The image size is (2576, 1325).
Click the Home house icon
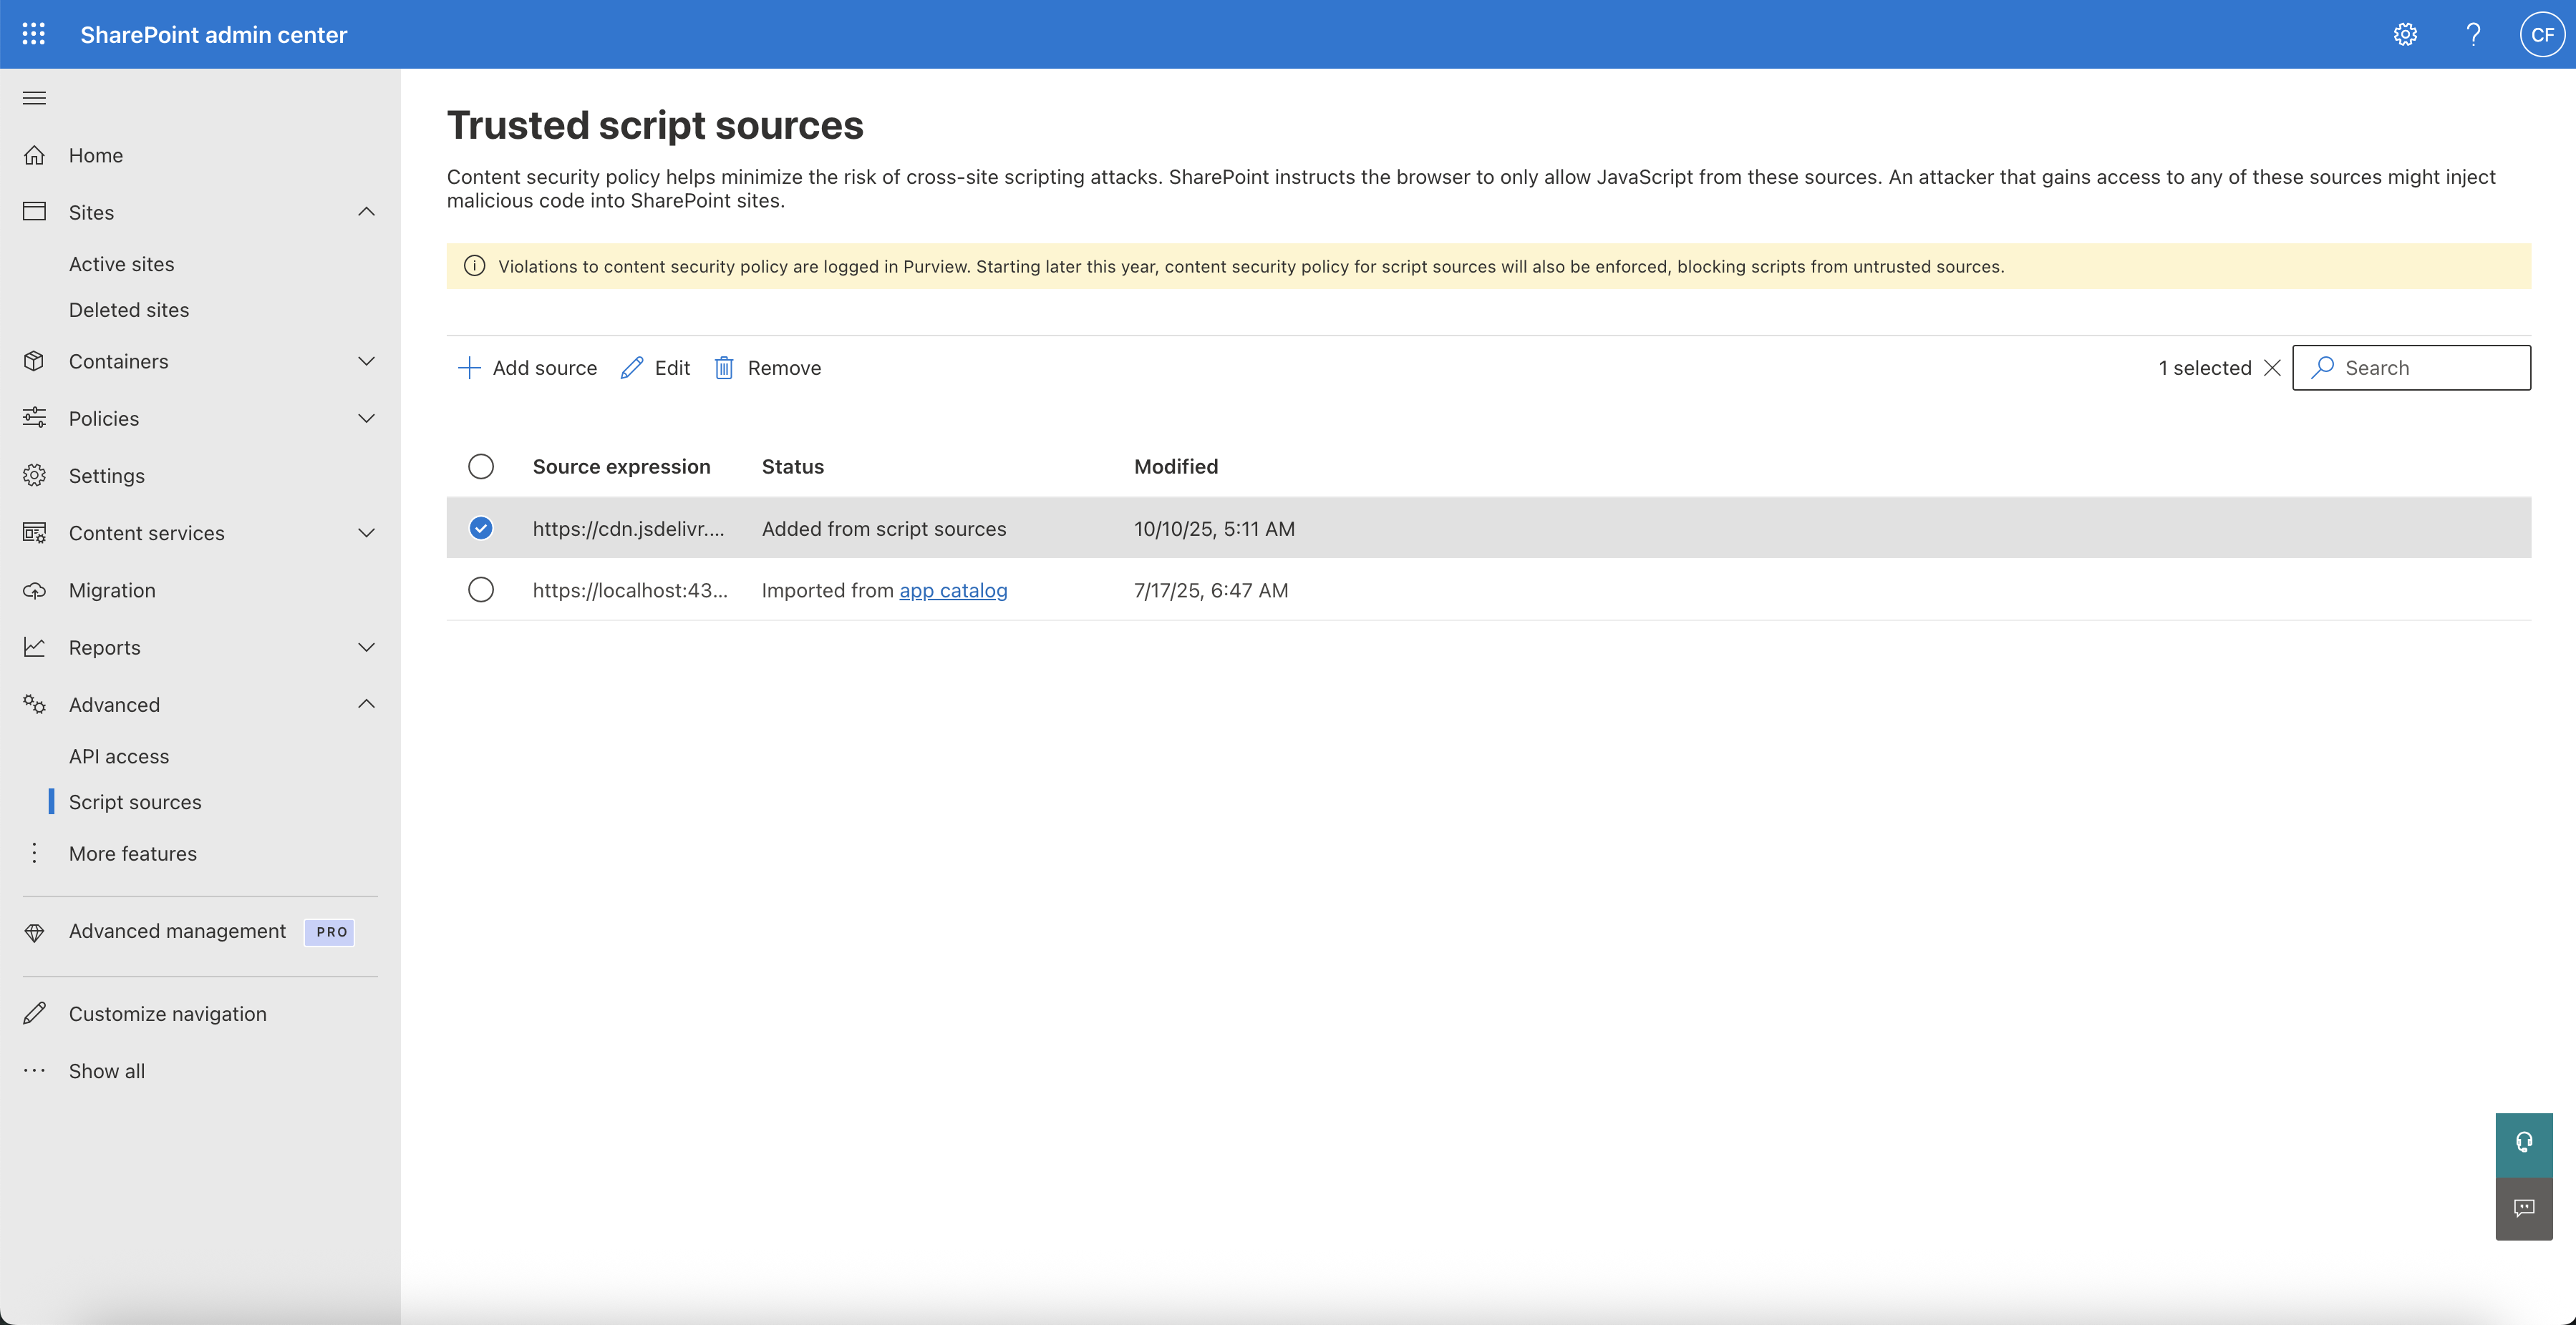click(x=34, y=155)
